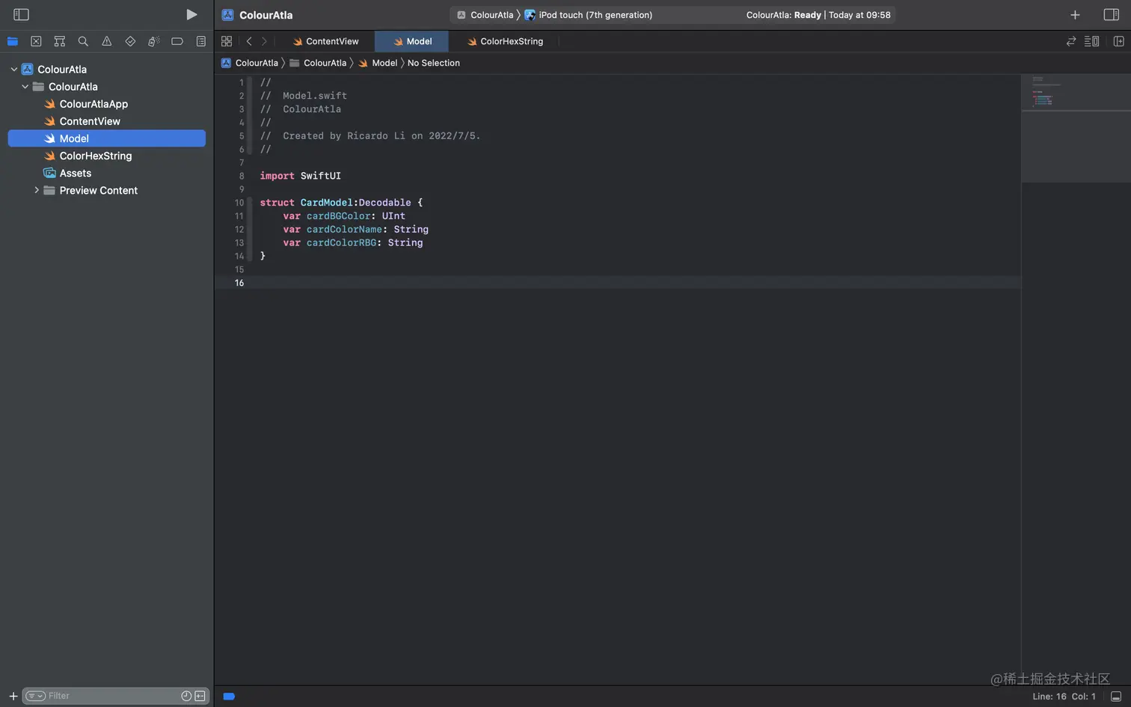Open No Selection jump bar menu
The image size is (1131, 707).
434,63
